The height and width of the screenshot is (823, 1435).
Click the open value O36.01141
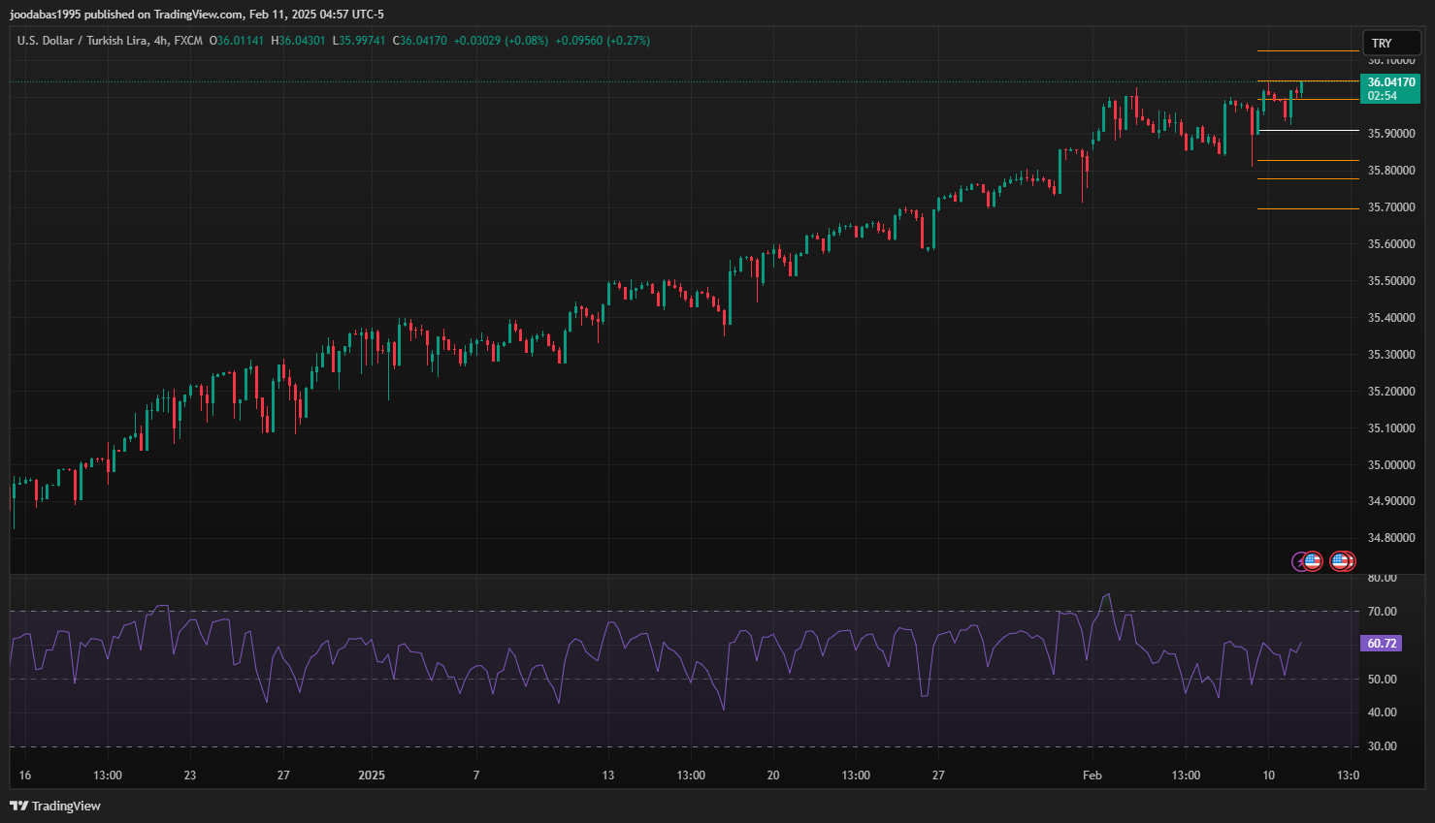pos(236,41)
